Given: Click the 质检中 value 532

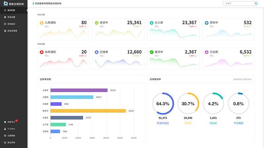Looking at the screenshot, I should coord(248,22).
